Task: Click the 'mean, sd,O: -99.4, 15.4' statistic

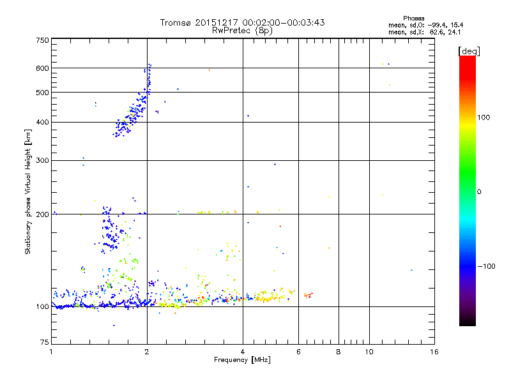Action: [x=425, y=25]
